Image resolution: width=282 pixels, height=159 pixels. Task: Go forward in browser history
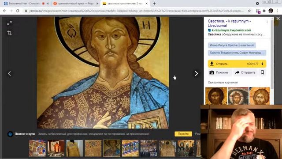point(11,11)
